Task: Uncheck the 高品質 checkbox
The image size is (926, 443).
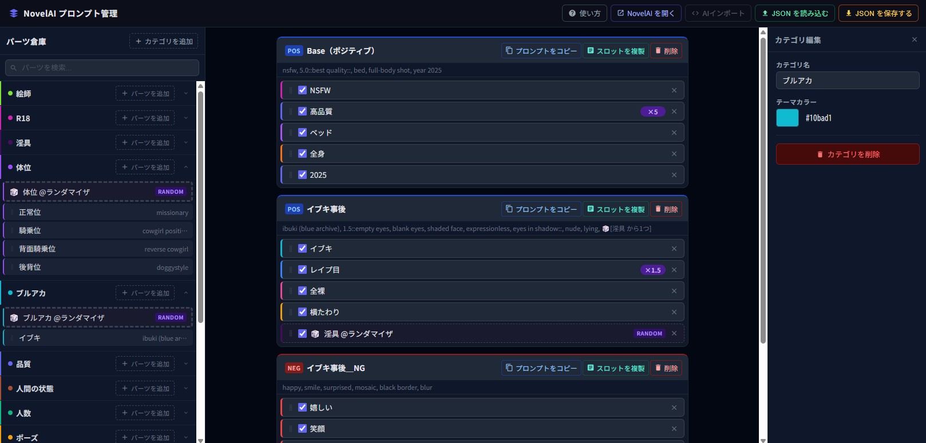Action: pos(303,111)
